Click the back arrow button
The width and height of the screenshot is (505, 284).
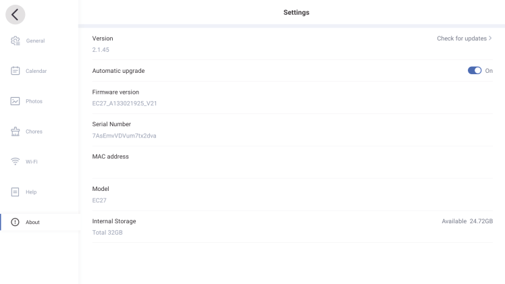[x=16, y=13]
